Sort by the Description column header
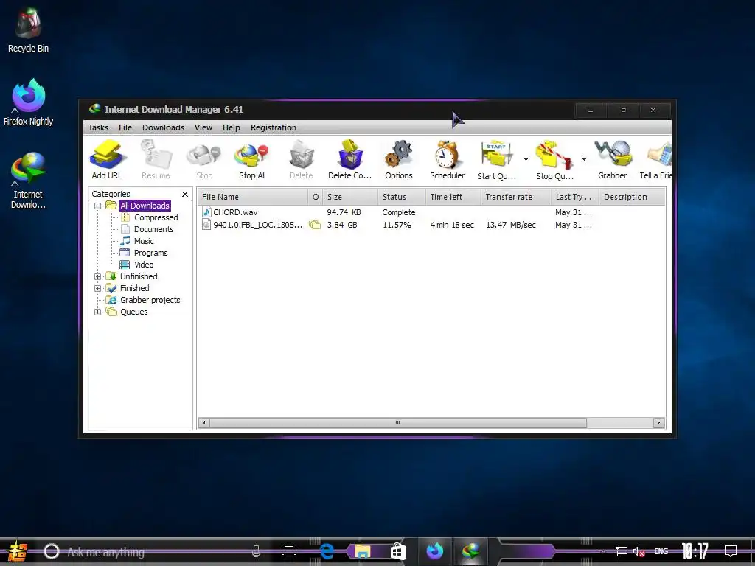This screenshot has height=566, width=755. (x=632, y=197)
